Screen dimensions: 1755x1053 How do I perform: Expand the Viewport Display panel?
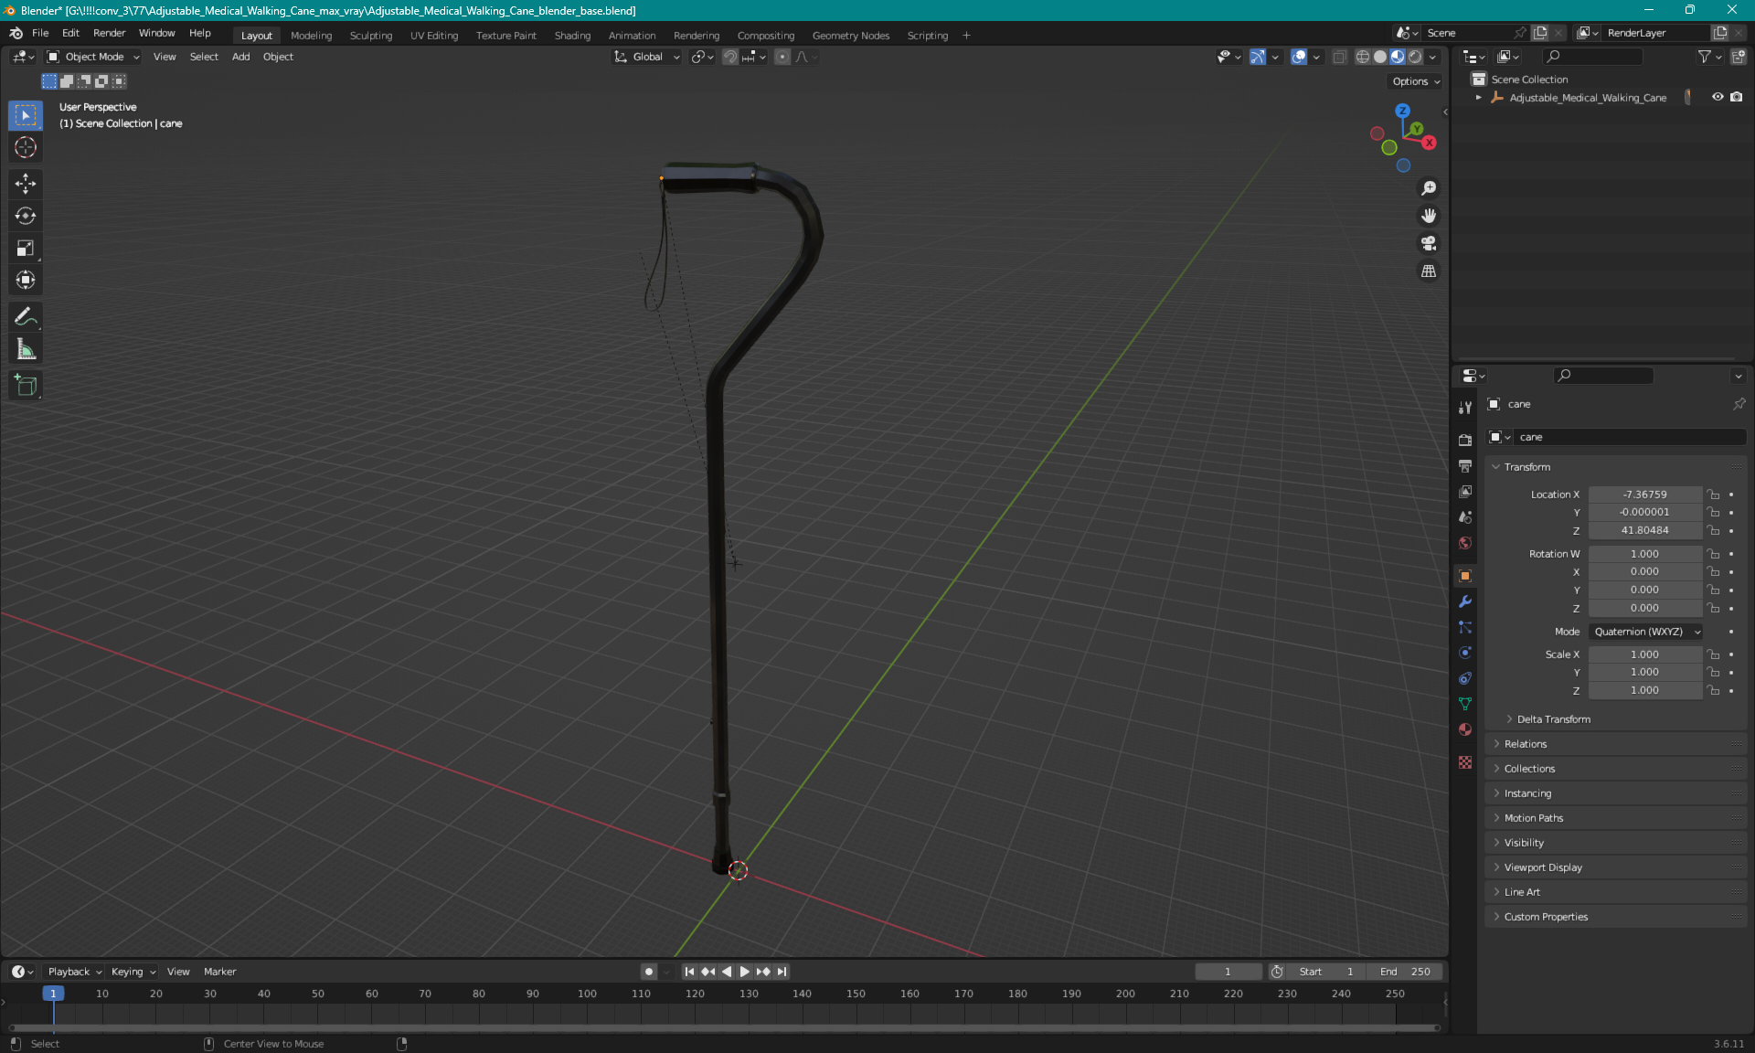click(1542, 867)
